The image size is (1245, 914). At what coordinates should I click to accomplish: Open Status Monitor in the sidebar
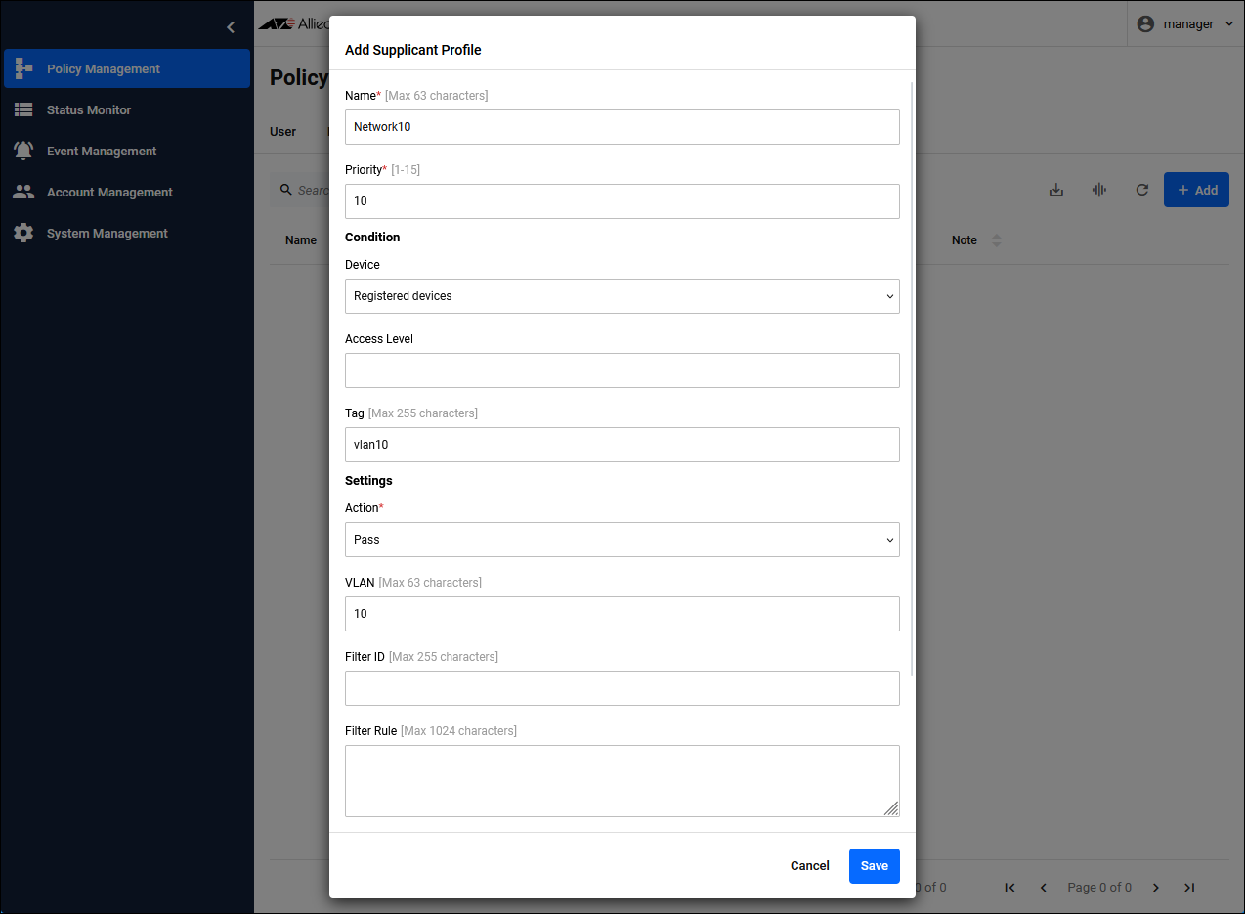[88, 110]
